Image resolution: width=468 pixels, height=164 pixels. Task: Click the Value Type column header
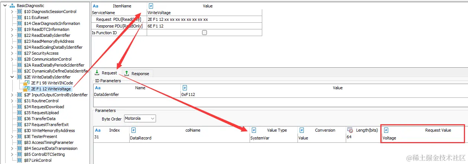pos(273,130)
